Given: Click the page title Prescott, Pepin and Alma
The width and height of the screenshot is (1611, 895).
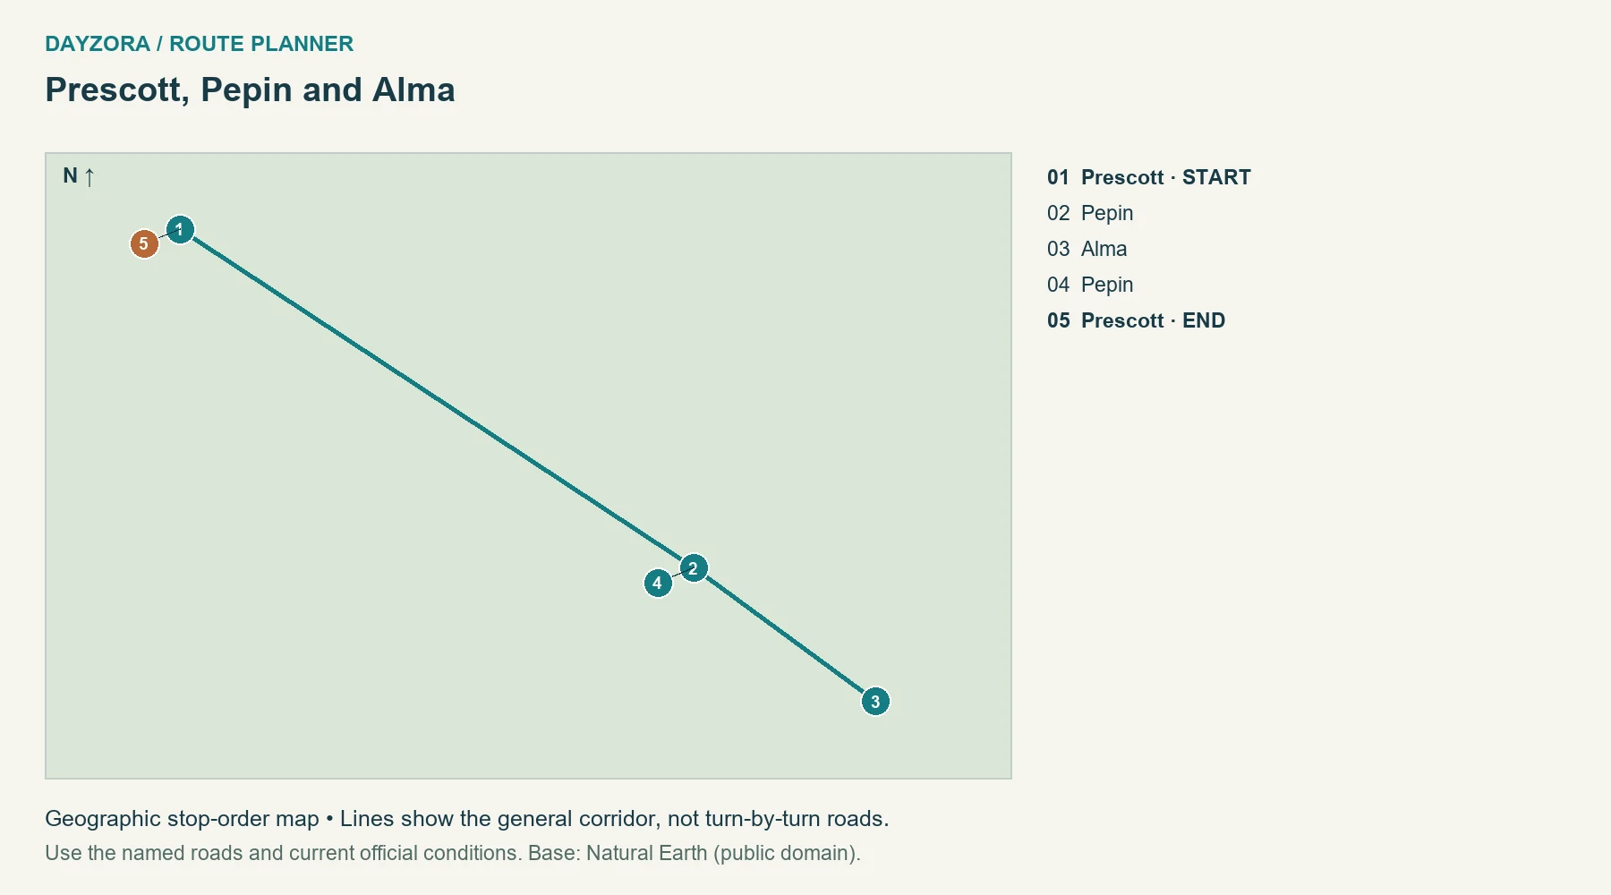Looking at the screenshot, I should point(251,89).
